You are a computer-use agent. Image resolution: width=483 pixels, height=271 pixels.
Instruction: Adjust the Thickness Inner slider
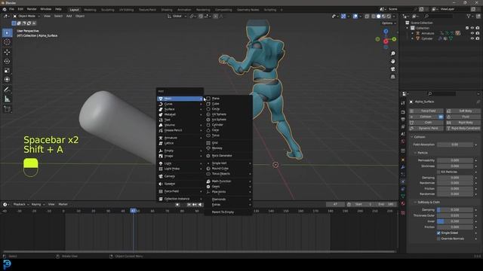[x=455, y=221]
